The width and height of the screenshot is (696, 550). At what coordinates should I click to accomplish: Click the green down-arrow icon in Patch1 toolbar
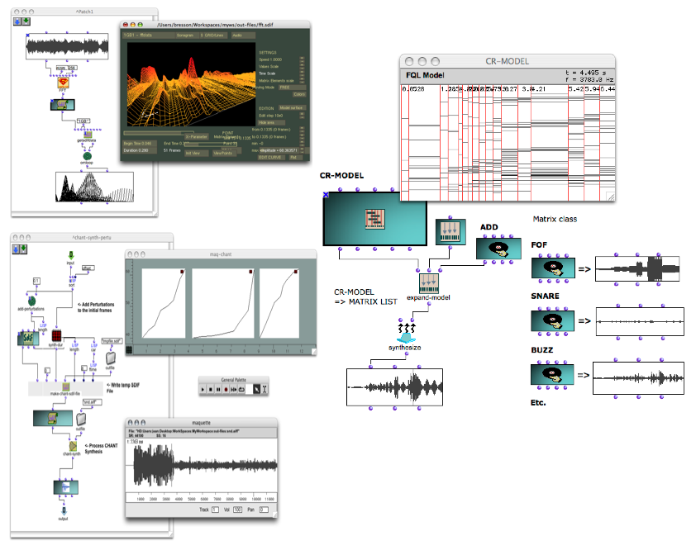pos(26,21)
